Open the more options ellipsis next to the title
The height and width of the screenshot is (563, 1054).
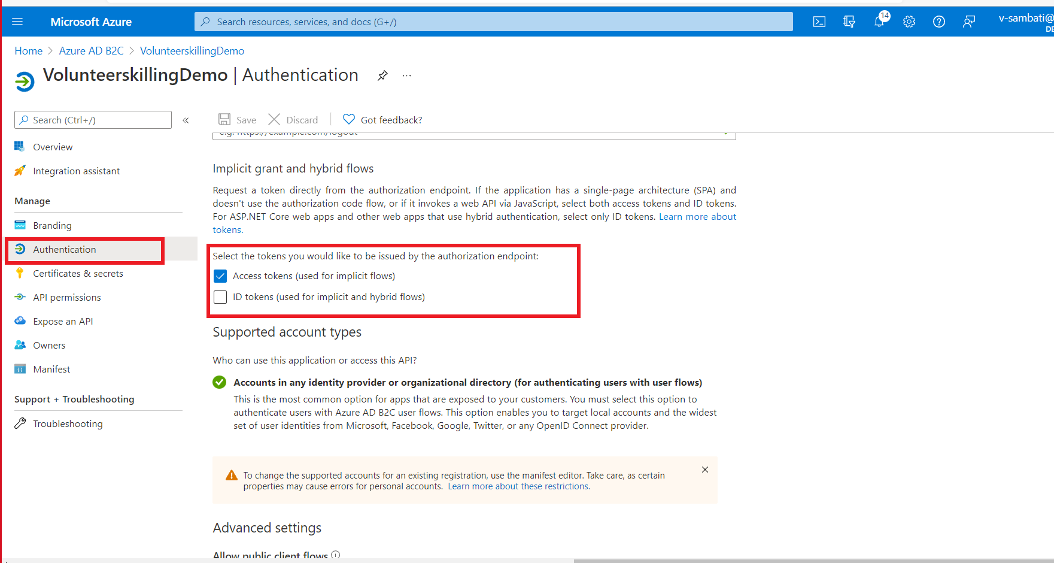click(407, 75)
